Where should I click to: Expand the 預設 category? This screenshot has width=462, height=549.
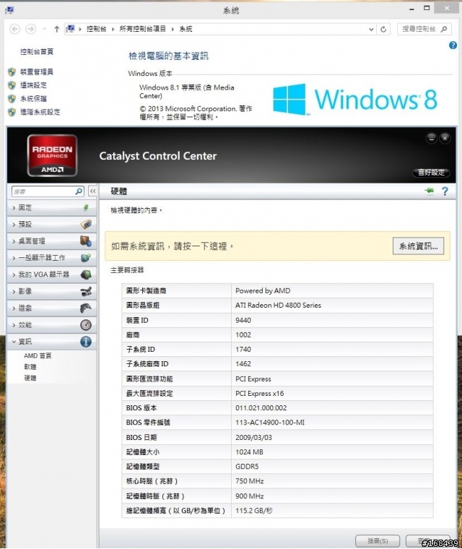[51, 225]
